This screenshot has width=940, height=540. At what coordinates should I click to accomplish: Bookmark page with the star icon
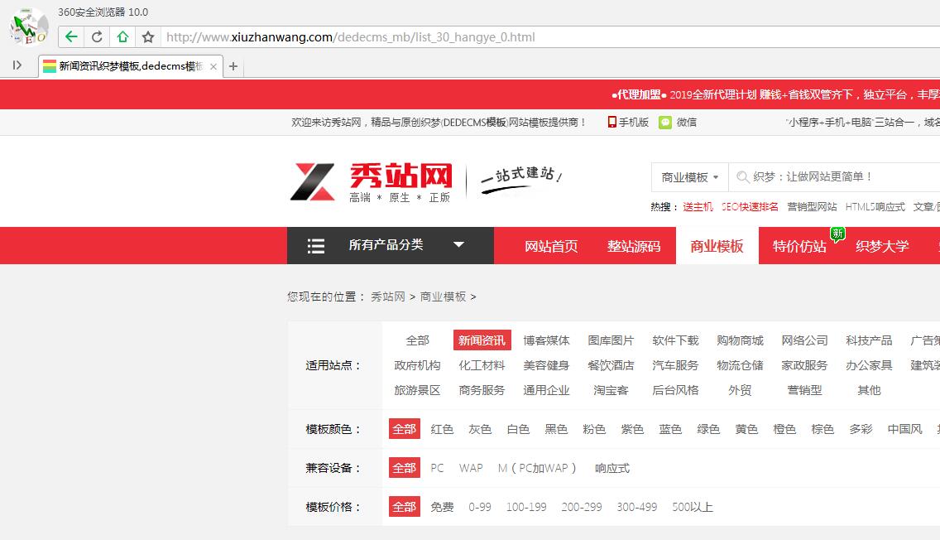(x=148, y=36)
